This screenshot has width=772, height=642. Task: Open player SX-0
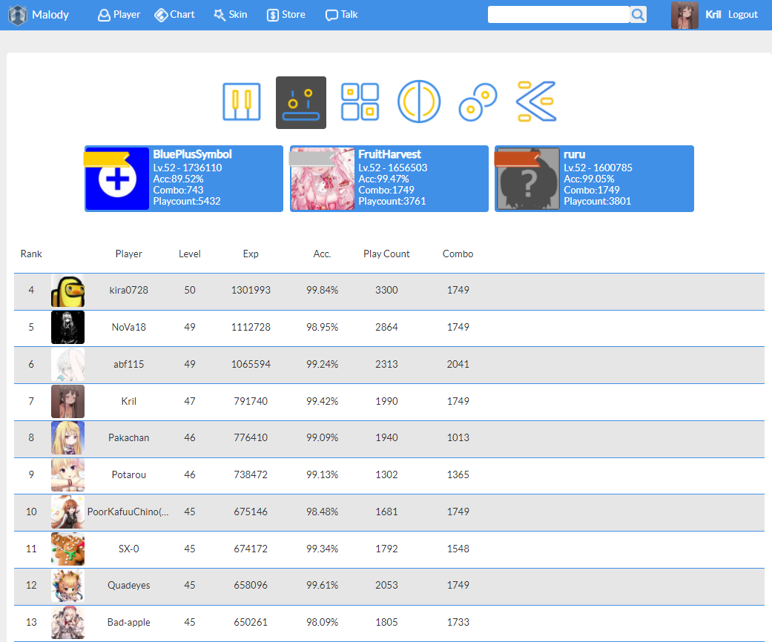coord(128,549)
